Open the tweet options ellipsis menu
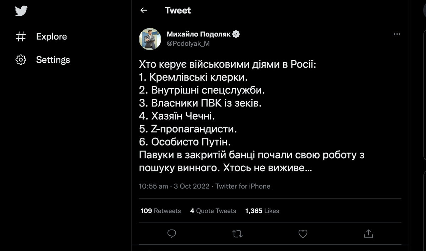Screen dimensions: 426x251 pyautogui.click(x=397, y=34)
